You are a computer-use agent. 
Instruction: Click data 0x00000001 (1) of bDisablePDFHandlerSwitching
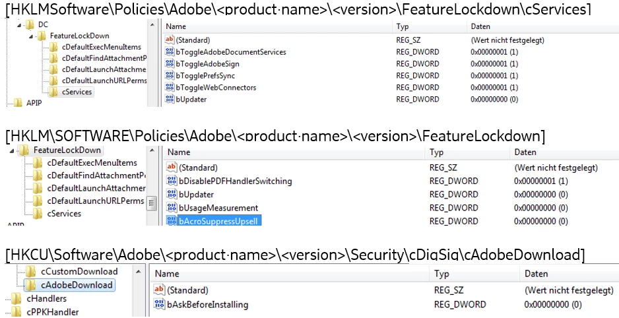(x=541, y=181)
